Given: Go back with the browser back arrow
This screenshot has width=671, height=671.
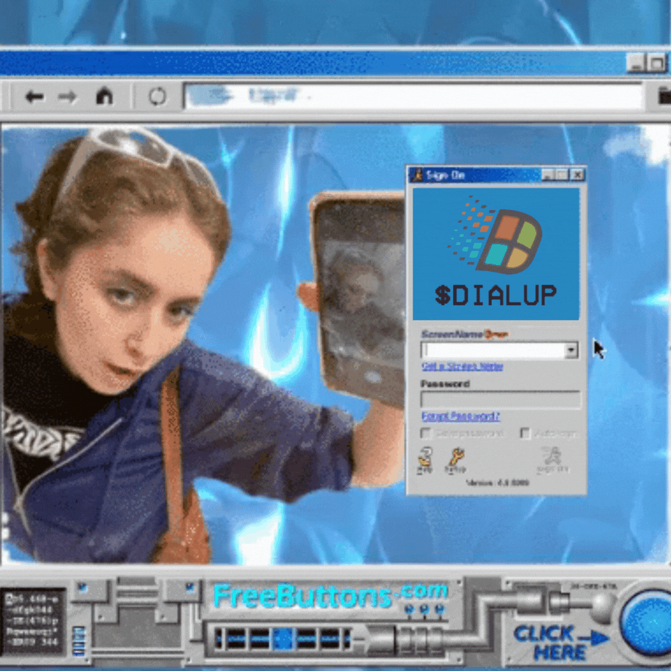Looking at the screenshot, I should pos(34,97).
